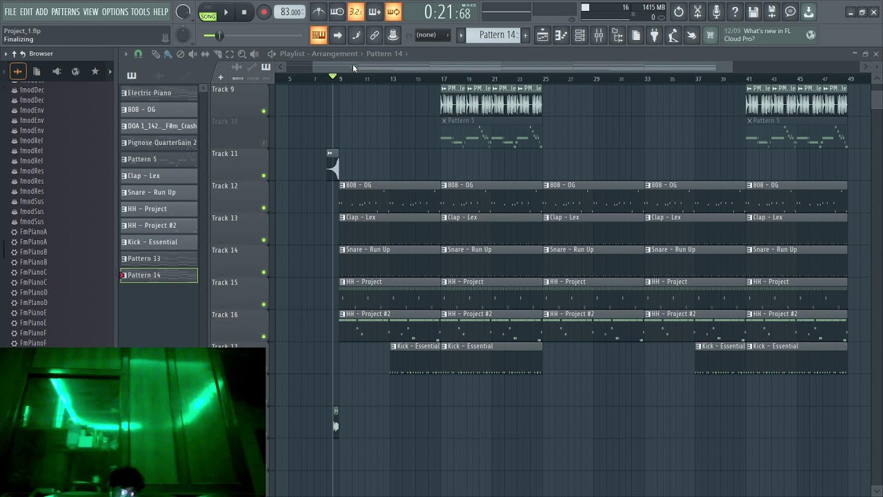
Task: Open pattern list arrow left of Pattern 14
Action: coord(461,35)
